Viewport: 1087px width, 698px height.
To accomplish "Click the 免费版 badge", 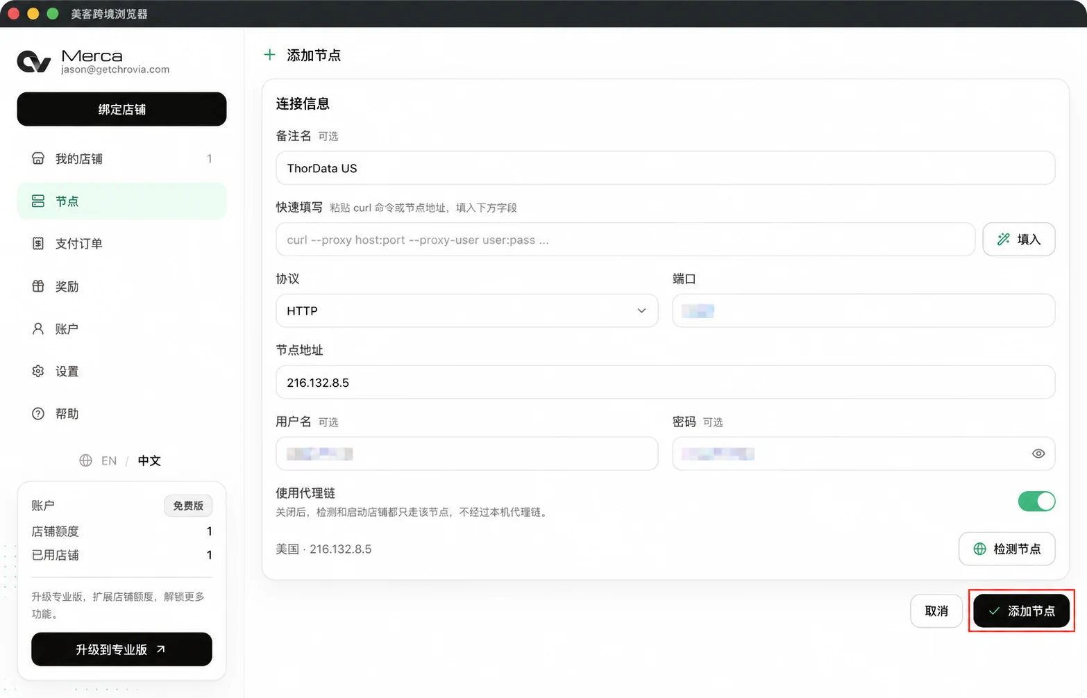I will point(188,506).
